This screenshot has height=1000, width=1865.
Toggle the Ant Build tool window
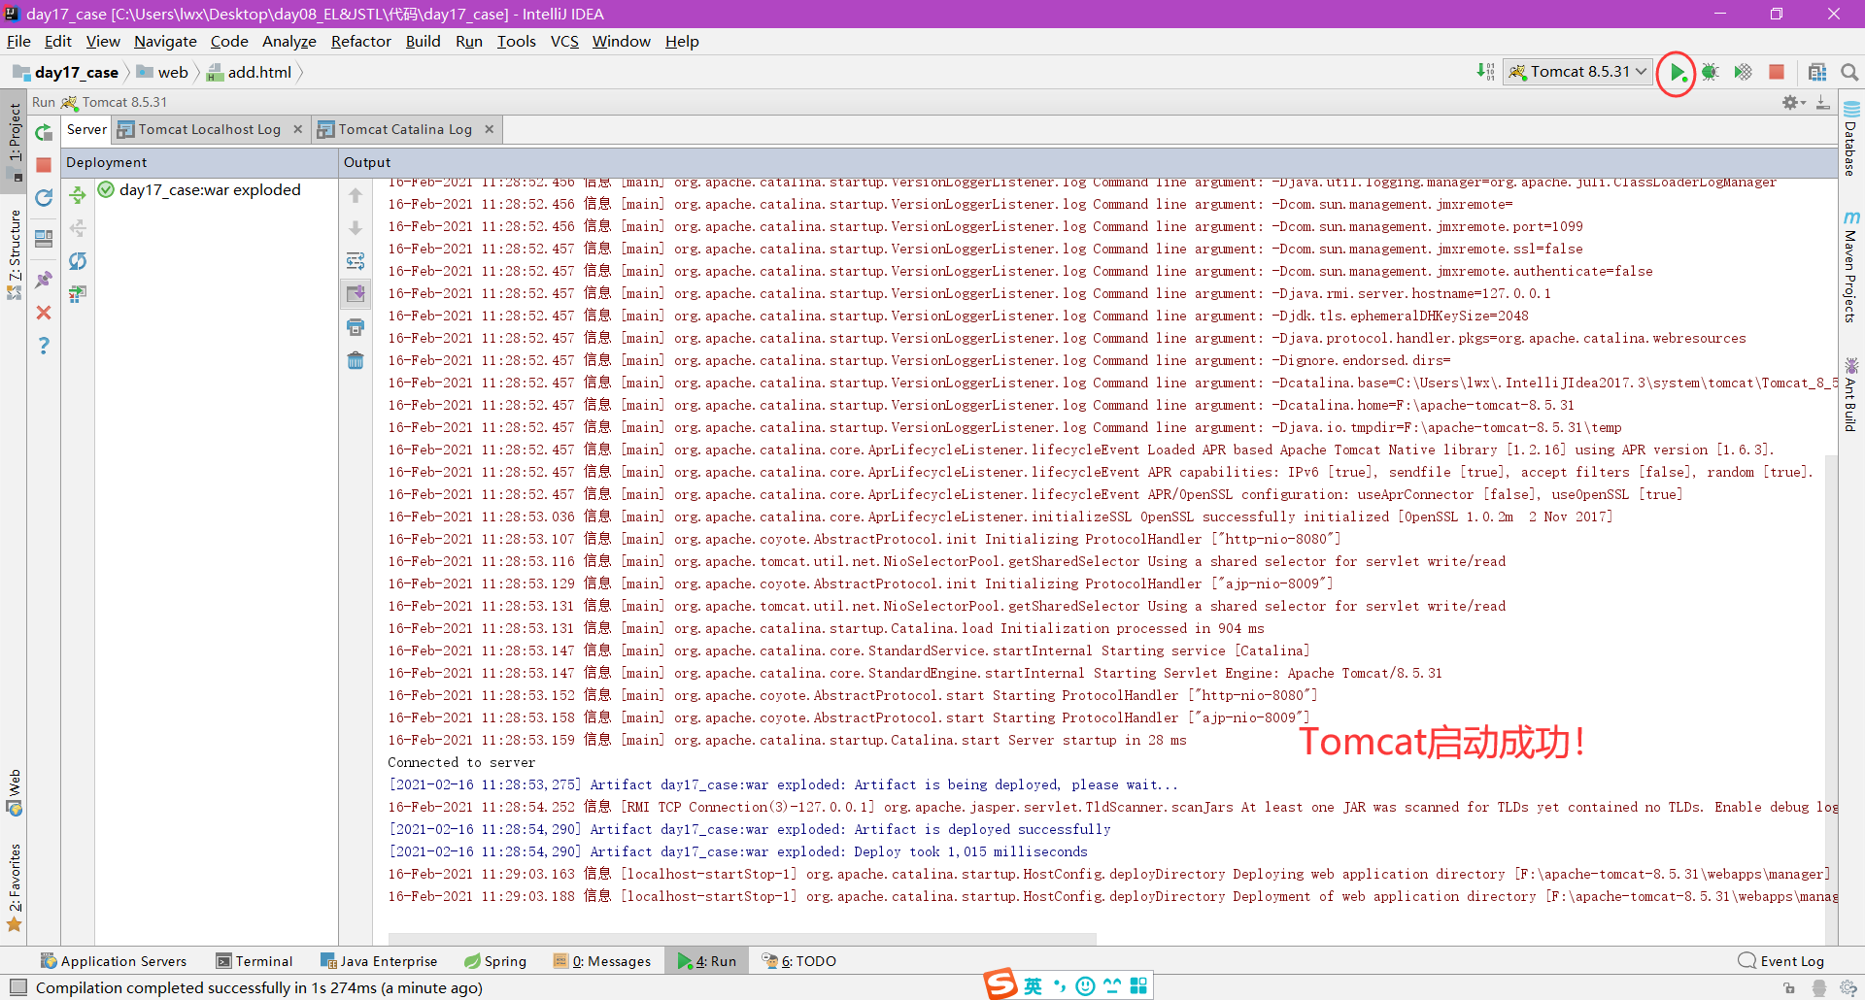point(1851,394)
